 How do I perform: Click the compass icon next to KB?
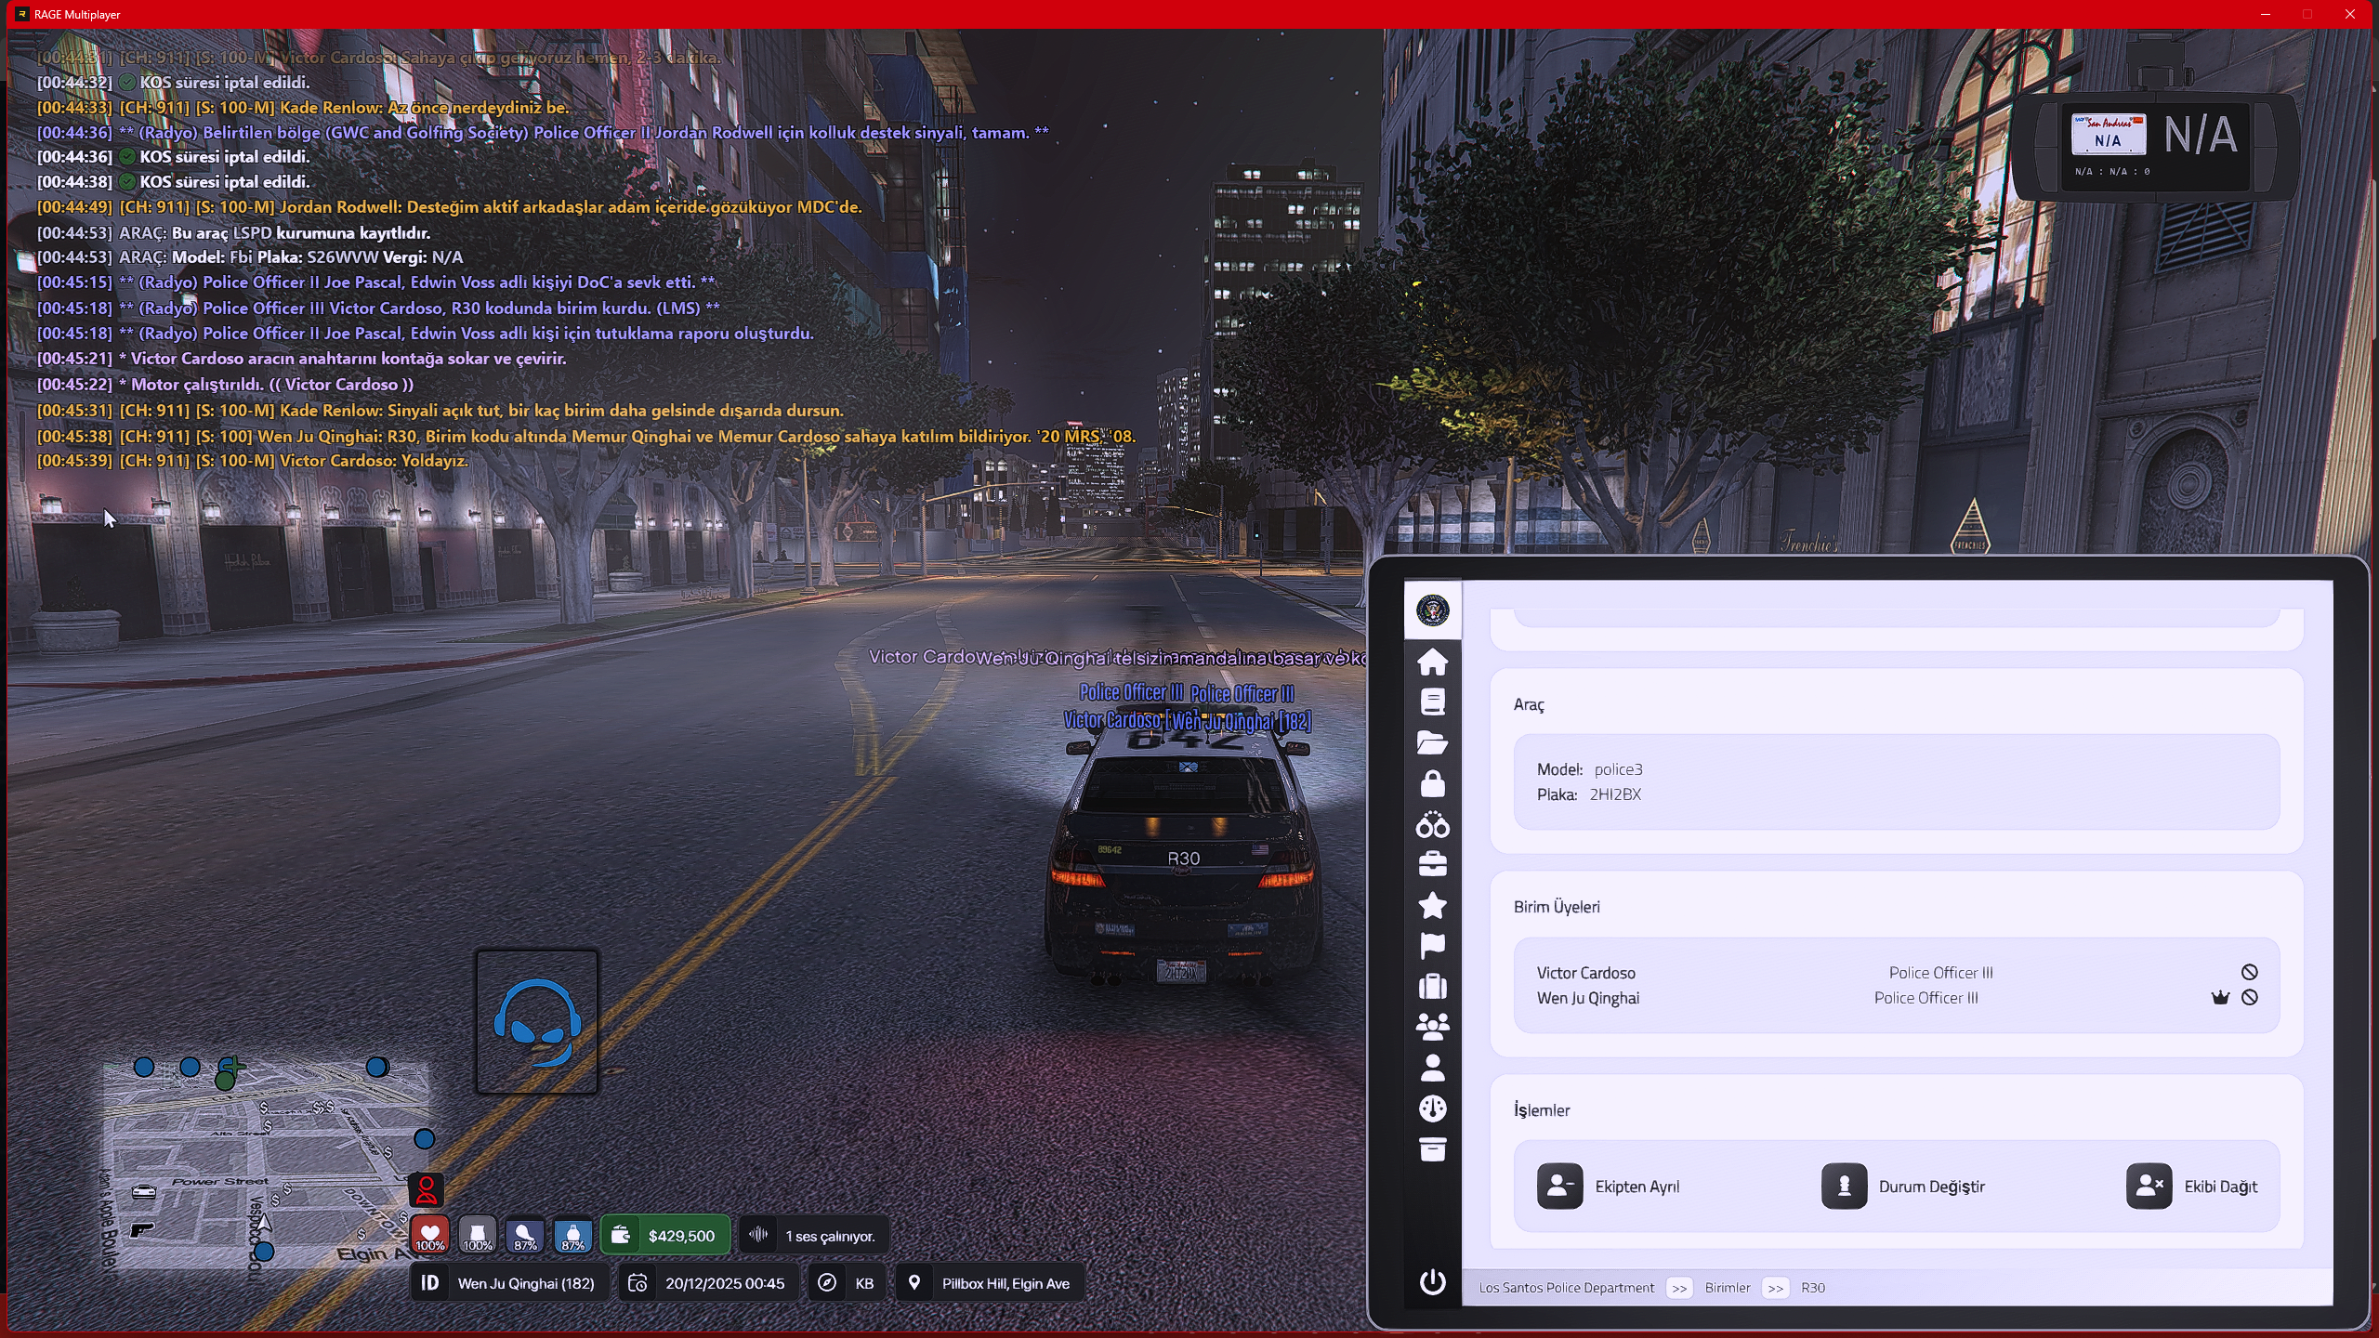click(826, 1283)
